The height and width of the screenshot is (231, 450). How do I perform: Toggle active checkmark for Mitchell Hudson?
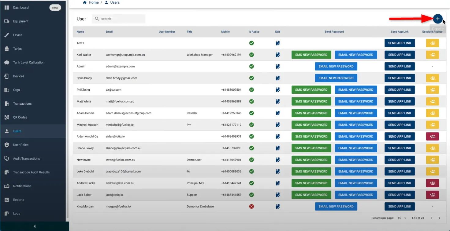pos(251,125)
